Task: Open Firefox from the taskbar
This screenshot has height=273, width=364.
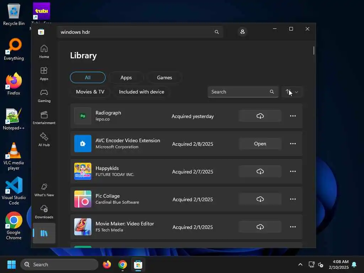Action: (x=107, y=264)
